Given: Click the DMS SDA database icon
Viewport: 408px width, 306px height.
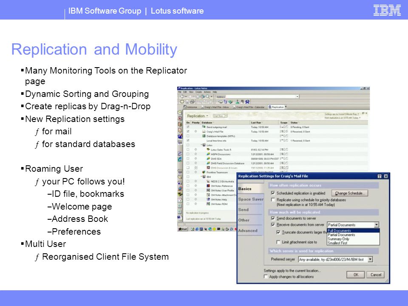Looking at the screenshot, I should point(208,159).
